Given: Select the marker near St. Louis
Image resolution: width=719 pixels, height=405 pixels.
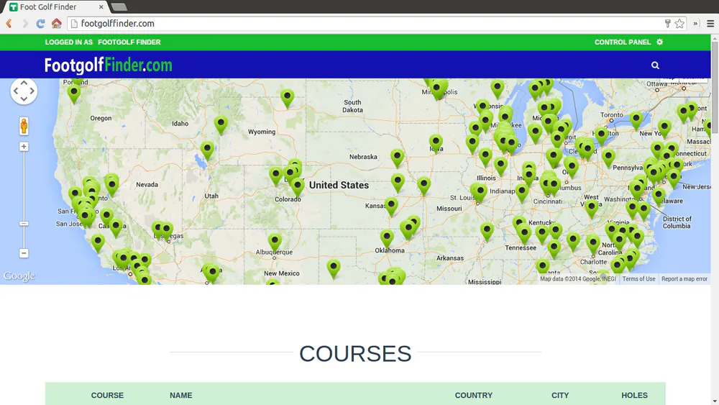Looking at the screenshot, I should (480, 192).
